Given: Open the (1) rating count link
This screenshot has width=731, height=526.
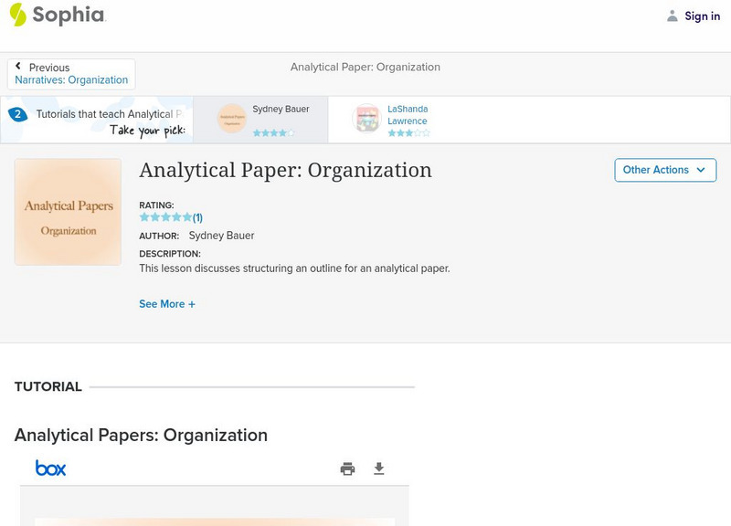Looking at the screenshot, I should point(197,217).
